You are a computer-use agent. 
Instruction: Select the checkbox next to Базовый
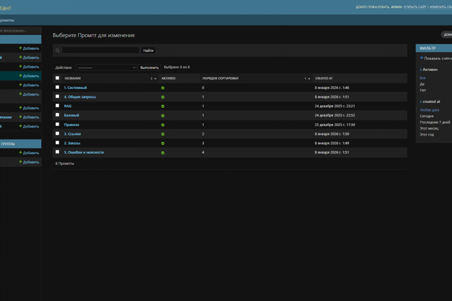click(57, 115)
